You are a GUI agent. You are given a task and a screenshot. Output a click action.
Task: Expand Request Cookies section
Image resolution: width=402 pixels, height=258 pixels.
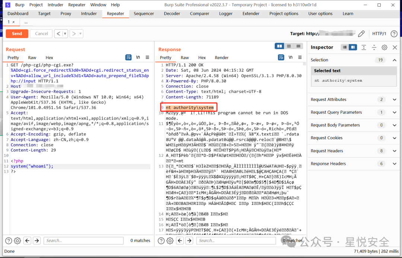[x=395, y=138]
